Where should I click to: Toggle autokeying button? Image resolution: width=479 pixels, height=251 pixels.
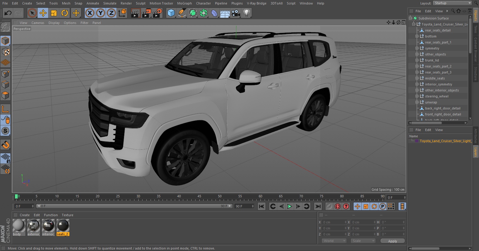point(338,206)
